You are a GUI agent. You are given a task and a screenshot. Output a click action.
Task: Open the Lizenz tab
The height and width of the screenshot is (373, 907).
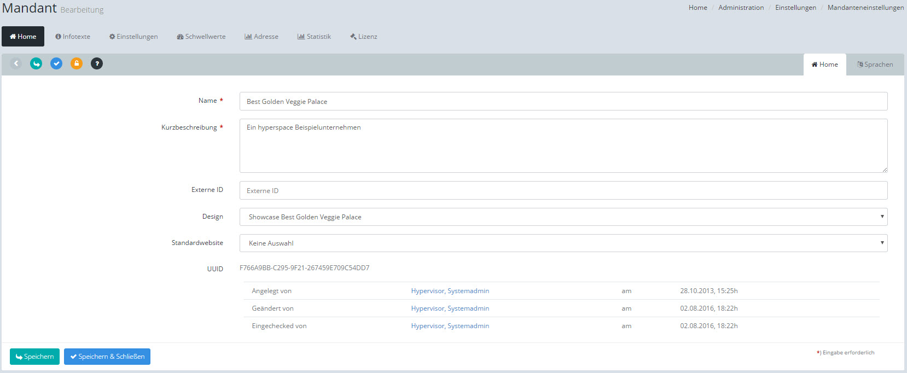coord(364,37)
